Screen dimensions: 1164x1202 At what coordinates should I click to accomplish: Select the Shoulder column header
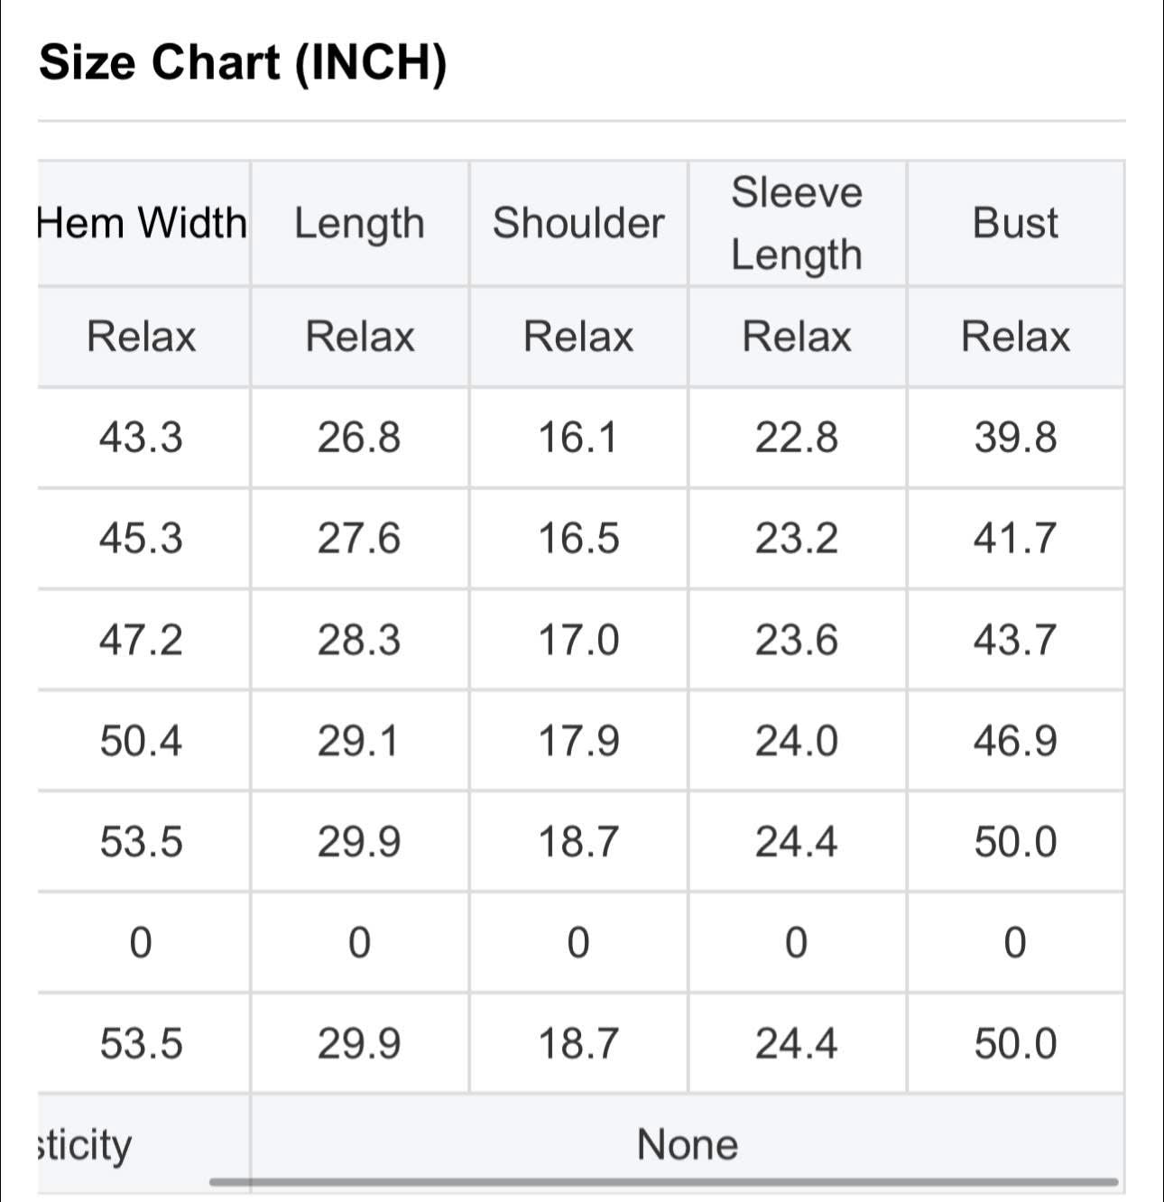coord(578,223)
